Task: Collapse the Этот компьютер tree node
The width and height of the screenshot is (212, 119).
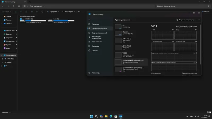Action: [x=2, y=55]
